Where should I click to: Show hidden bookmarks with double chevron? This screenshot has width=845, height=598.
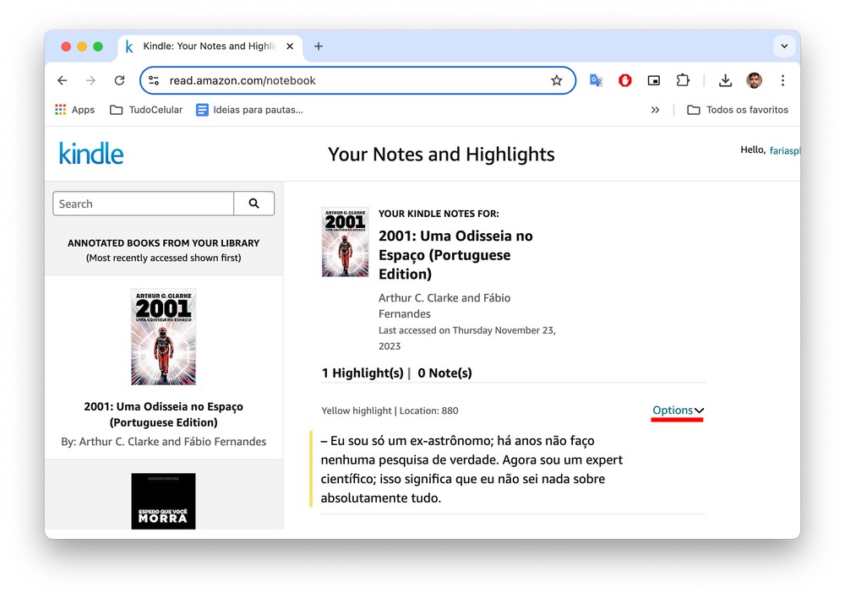point(655,110)
